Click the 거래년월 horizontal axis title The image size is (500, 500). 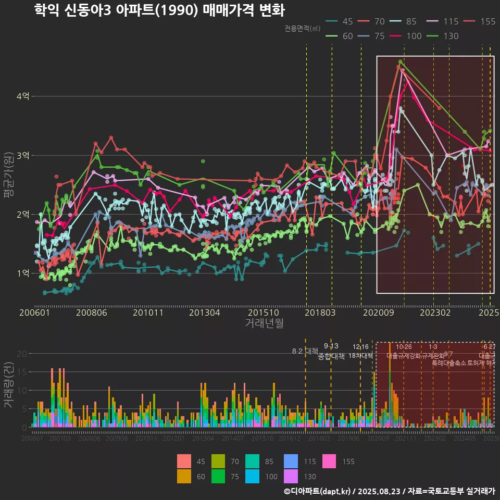(x=265, y=323)
